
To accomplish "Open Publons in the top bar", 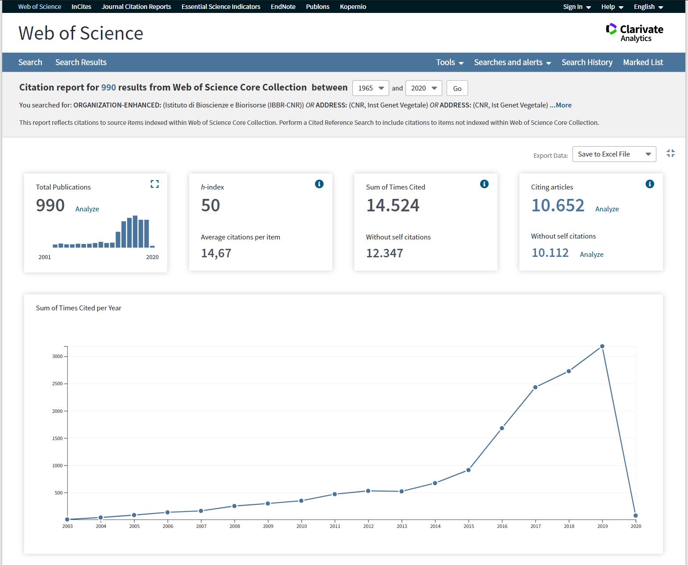I will [318, 7].
